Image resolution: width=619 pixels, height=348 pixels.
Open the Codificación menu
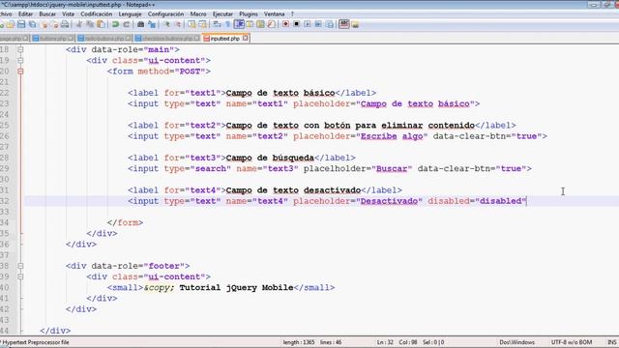(x=97, y=14)
